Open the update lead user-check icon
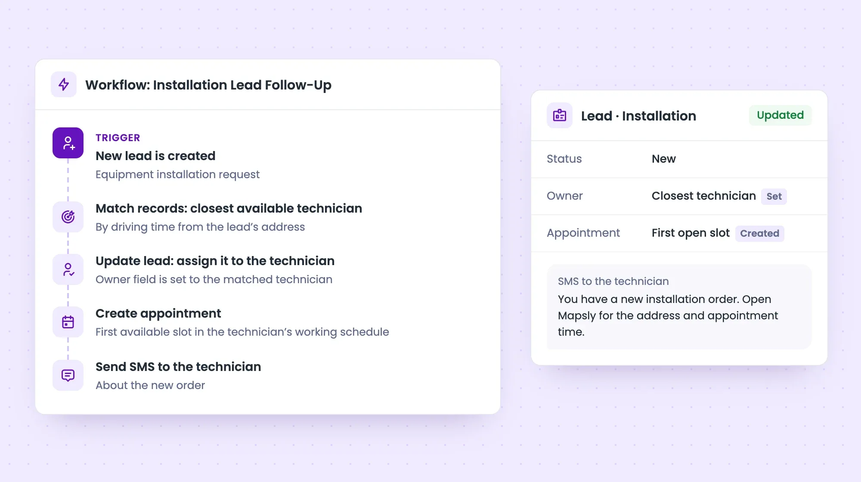This screenshot has height=482, width=861. pos(68,269)
